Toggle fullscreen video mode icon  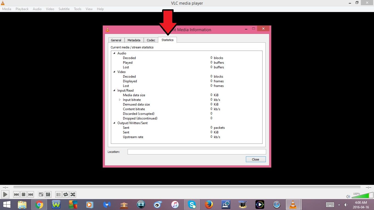41,194
